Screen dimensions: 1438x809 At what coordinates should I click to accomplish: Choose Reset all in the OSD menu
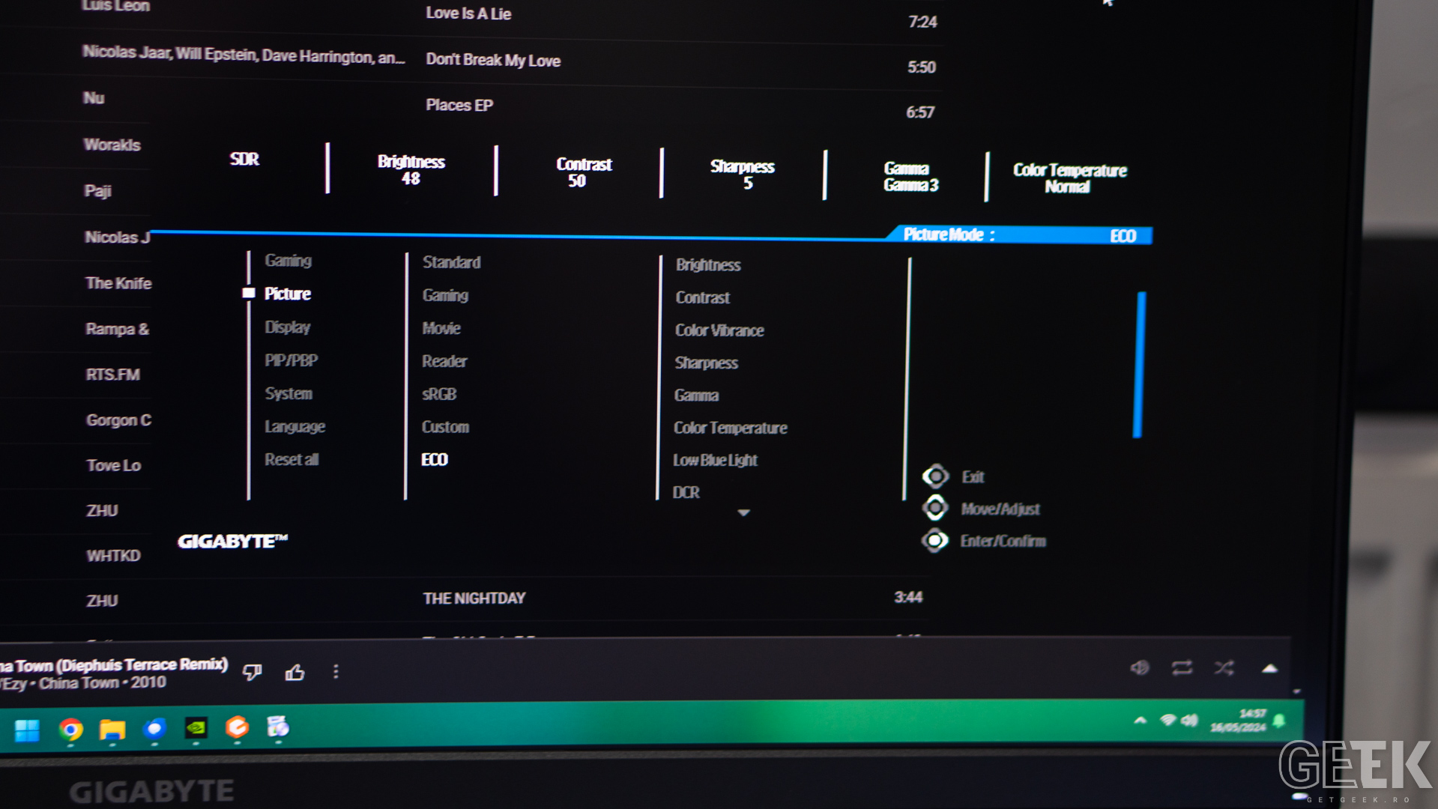(x=291, y=459)
